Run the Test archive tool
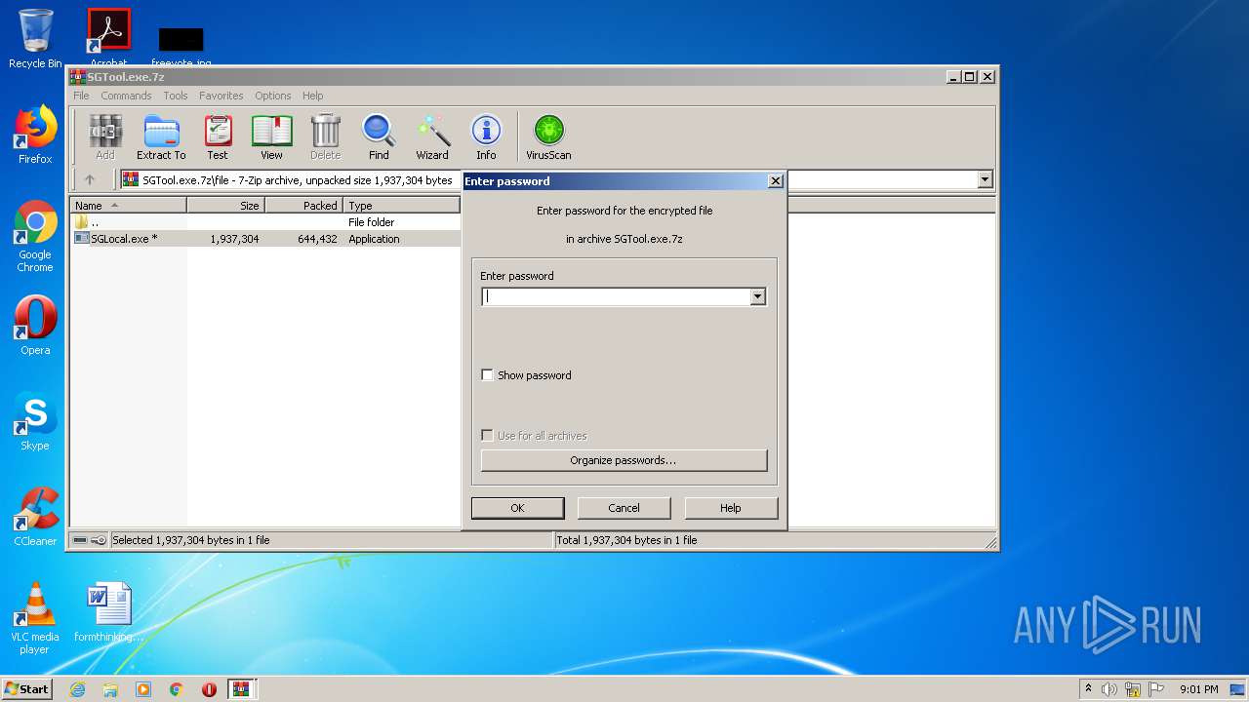Viewport: 1249px width, 702px height. pyautogui.click(x=218, y=137)
